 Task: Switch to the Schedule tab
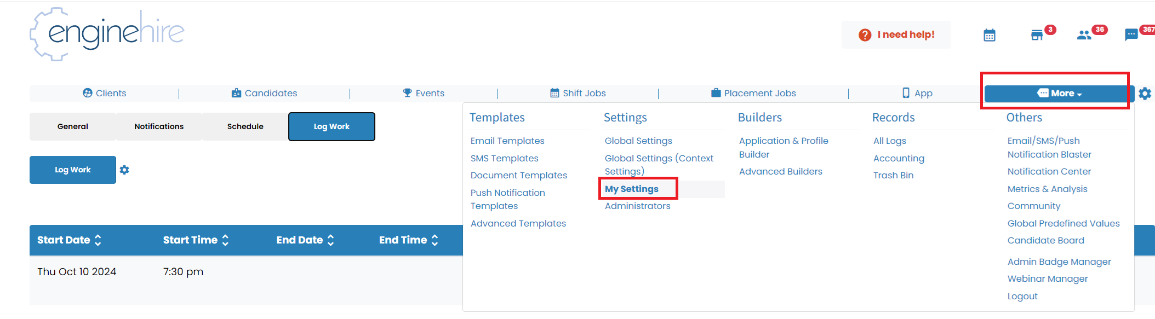[x=245, y=126]
